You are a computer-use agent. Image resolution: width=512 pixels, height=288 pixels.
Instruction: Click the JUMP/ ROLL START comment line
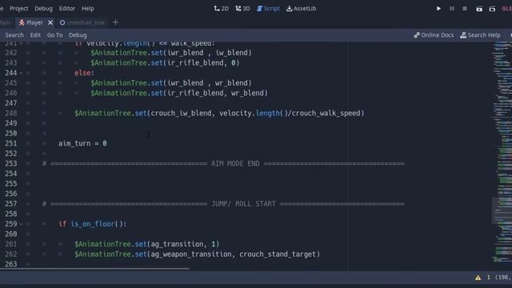point(223,204)
